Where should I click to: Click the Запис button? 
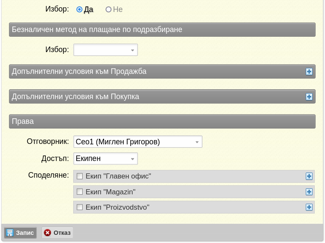pos(20,233)
